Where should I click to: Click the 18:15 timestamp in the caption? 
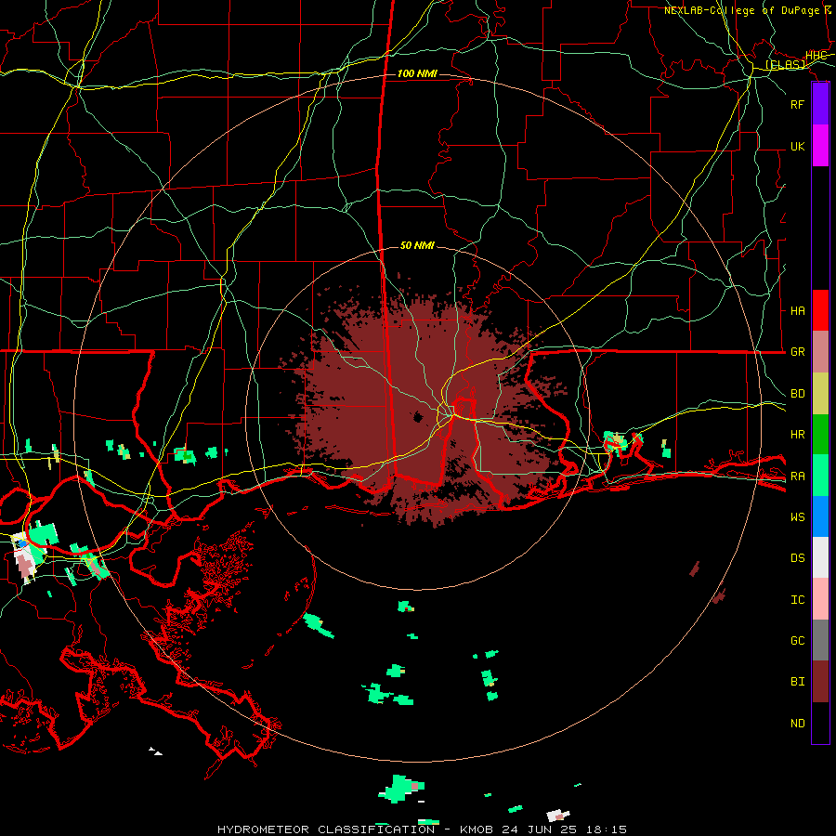pyautogui.click(x=608, y=829)
